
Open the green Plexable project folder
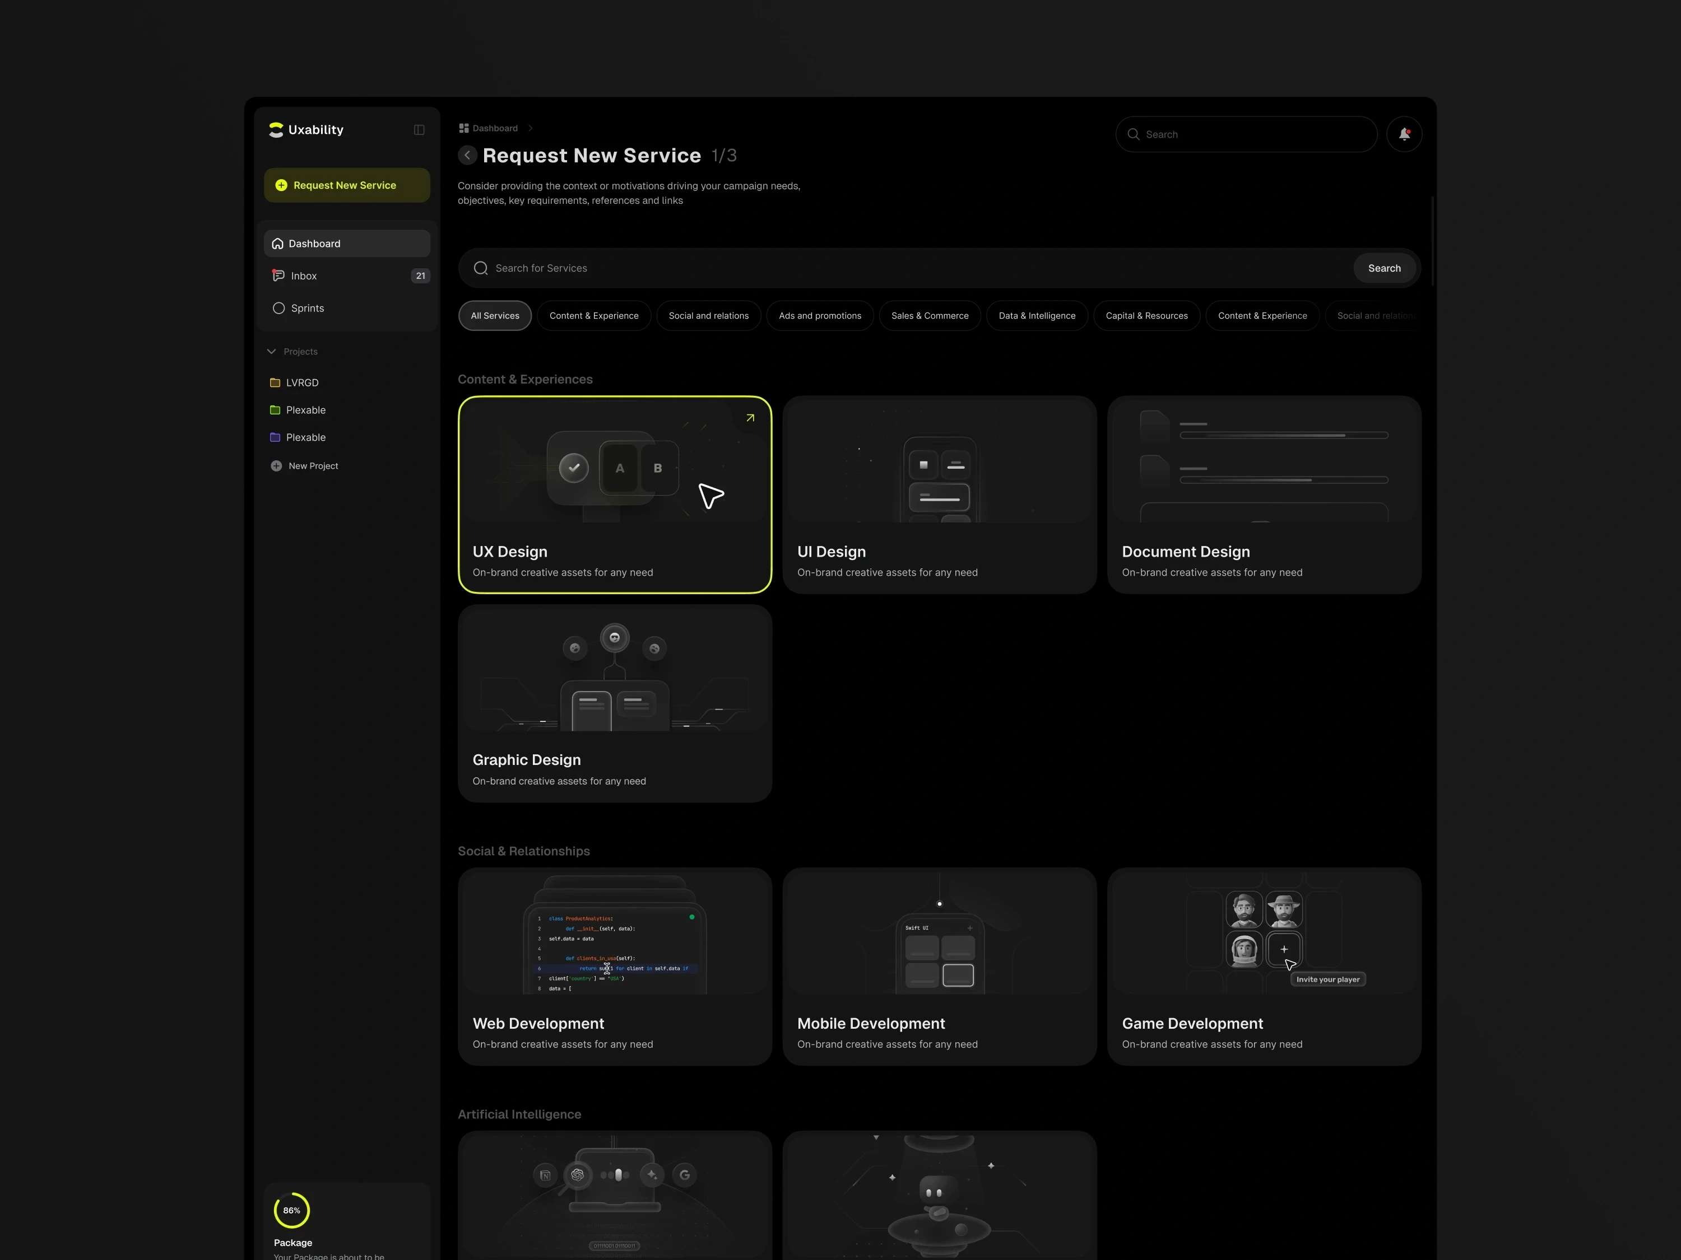298,410
